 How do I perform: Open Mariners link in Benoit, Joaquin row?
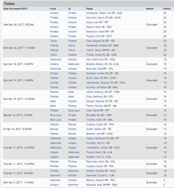55,180
